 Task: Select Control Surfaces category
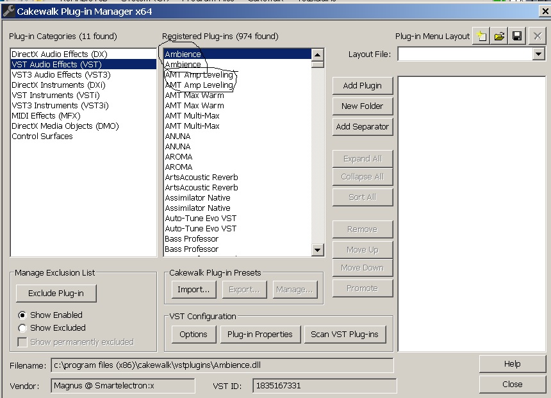[x=83, y=136]
